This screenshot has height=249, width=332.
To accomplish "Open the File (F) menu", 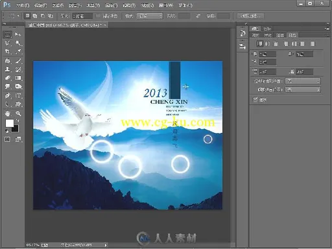I will [23, 5].
